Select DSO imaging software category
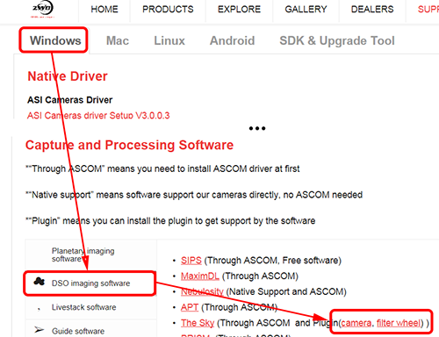The height and width of the screenshot is (337, 439). pyautogui.click(x=90, y=283)
